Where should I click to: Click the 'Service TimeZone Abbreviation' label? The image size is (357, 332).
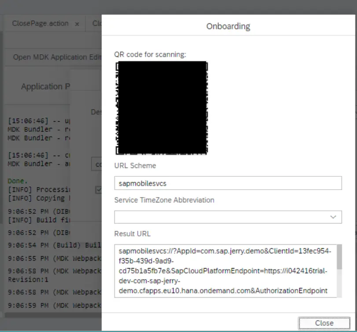[x=164, y=200]
